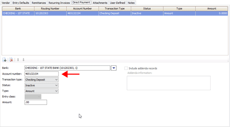This screenshot has width=230, height=127.
Task: Select the CHECKING - 1ST STATE grid cell
Action: [x=18, y=13]
